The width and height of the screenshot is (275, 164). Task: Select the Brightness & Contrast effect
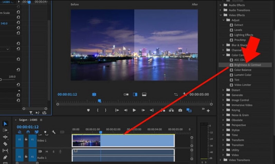(247, 65)
